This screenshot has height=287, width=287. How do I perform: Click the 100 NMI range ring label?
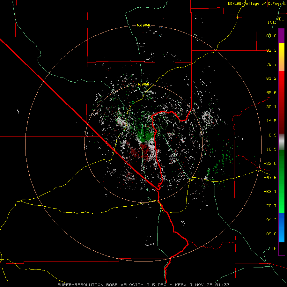143,25
